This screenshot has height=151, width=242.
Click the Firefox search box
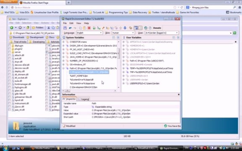pos(211,8)
